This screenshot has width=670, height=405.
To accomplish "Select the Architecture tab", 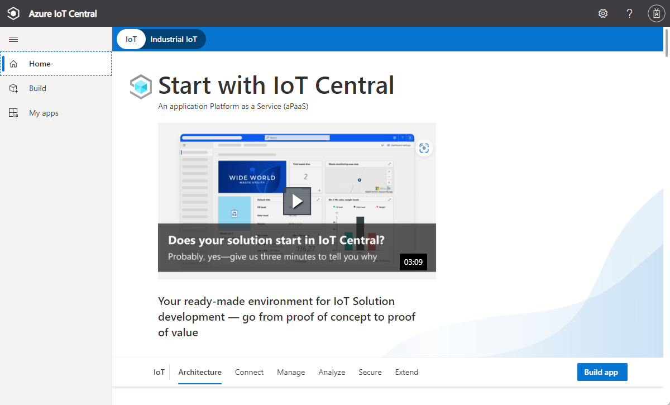I will [200, 372].
